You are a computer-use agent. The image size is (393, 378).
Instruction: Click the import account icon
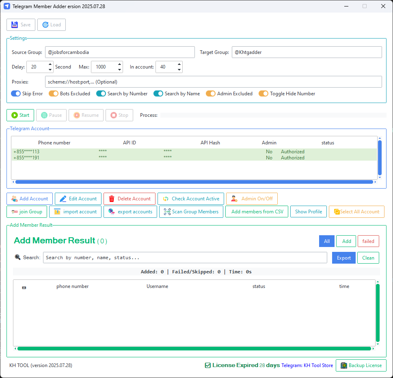click(x=57, y=212)
